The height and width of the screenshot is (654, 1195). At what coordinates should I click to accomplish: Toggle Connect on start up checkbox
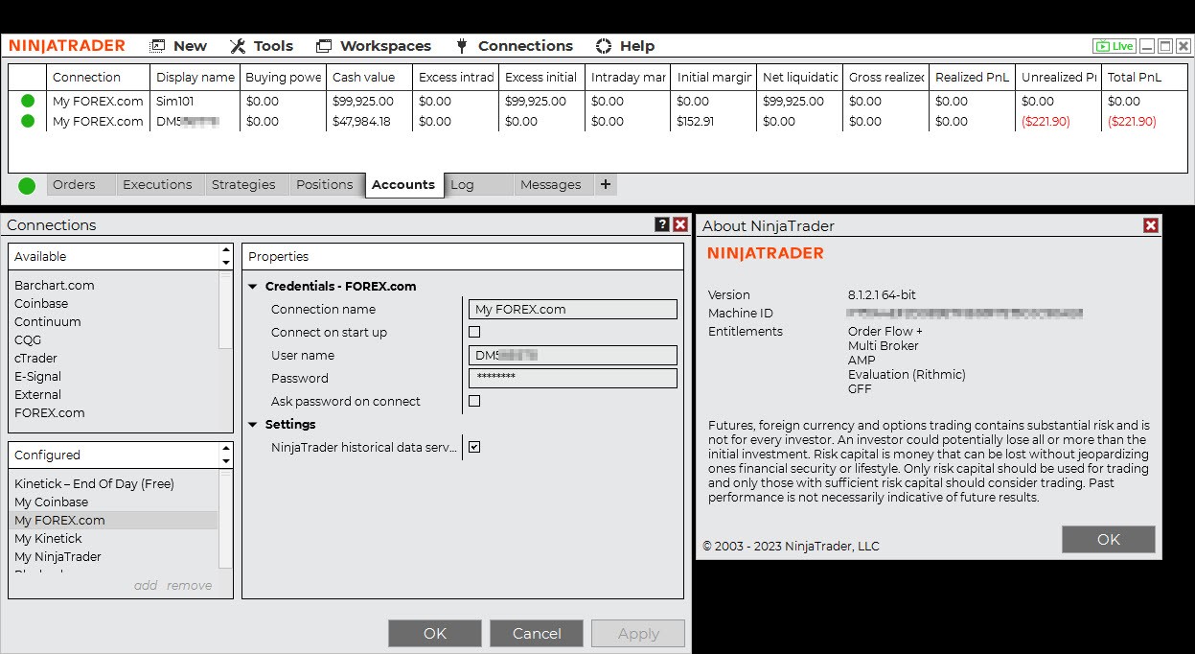pos(474,332)
